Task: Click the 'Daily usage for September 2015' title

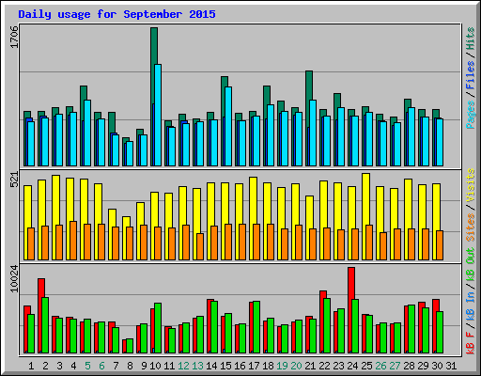Action: coord(116,14)
